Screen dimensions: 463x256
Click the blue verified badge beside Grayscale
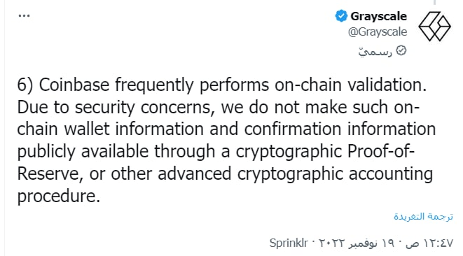[x=341, y=16]
